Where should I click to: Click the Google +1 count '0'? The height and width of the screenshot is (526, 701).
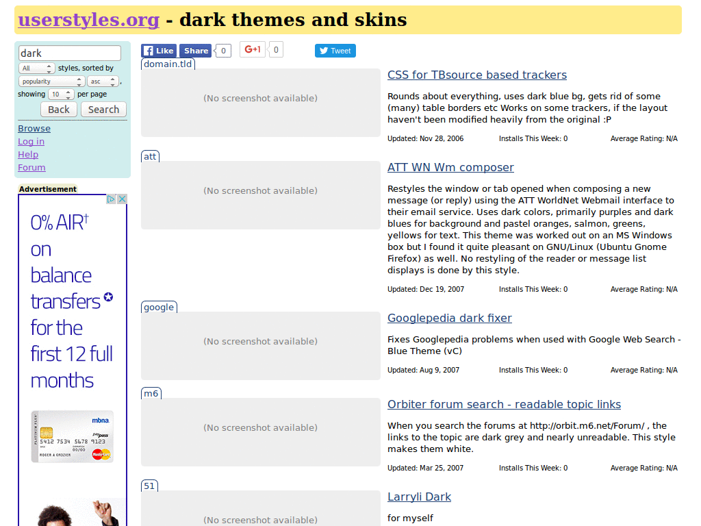[x=276, y=49]
